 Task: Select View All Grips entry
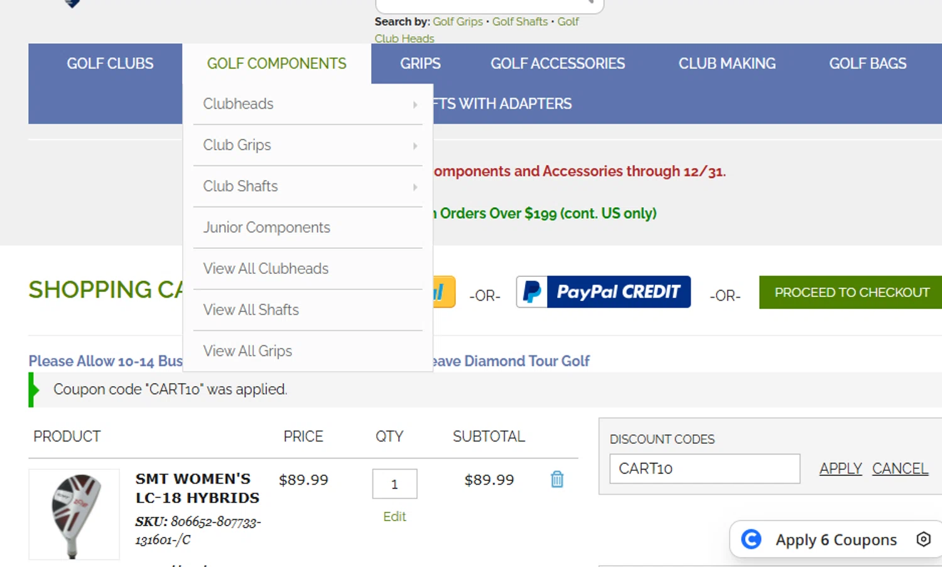(x=308, y=351)
